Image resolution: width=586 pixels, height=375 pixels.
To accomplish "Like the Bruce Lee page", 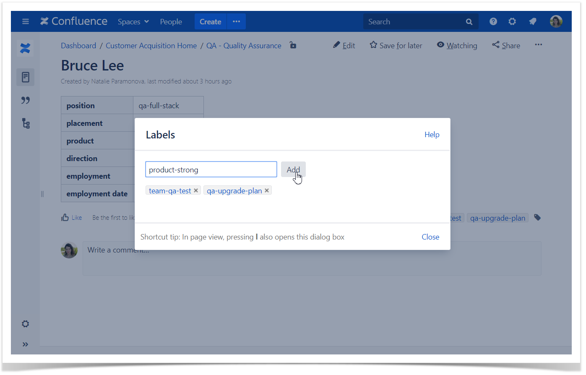I will coord(71,217).
